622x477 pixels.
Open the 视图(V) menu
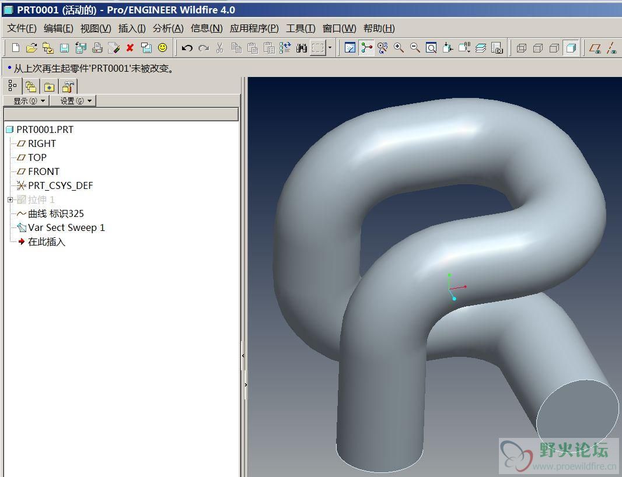[x=96, y=29]
